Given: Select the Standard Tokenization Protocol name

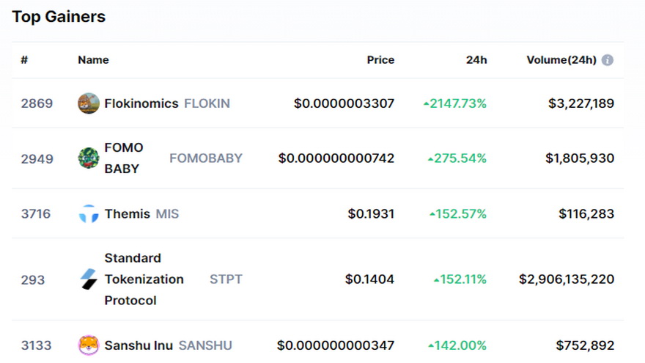Looking at the screenshot, I should tap(144, 279).
